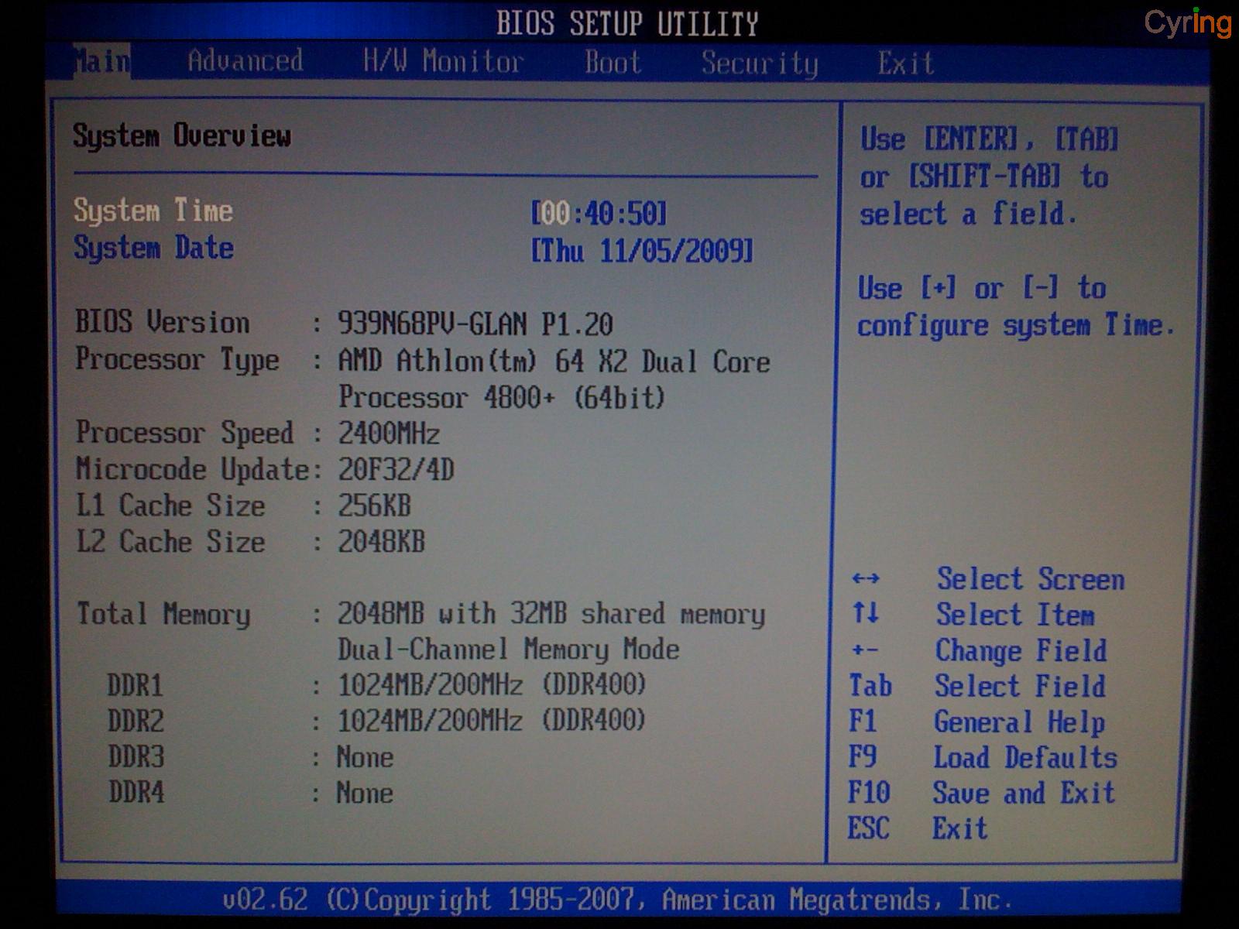Screen dimensions: 1239x929
Task: Click the Select Item help entry
Action: coord(1015,615)
